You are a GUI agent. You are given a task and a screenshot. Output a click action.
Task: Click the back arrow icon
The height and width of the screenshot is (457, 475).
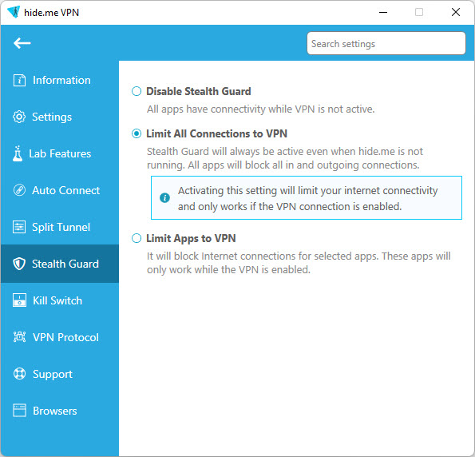click(x=22, y=43)
